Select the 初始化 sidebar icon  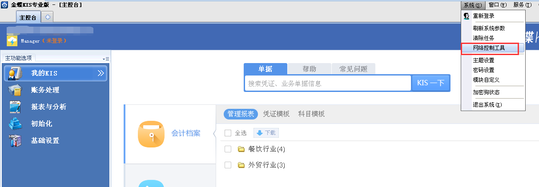(x=15, y=124)
